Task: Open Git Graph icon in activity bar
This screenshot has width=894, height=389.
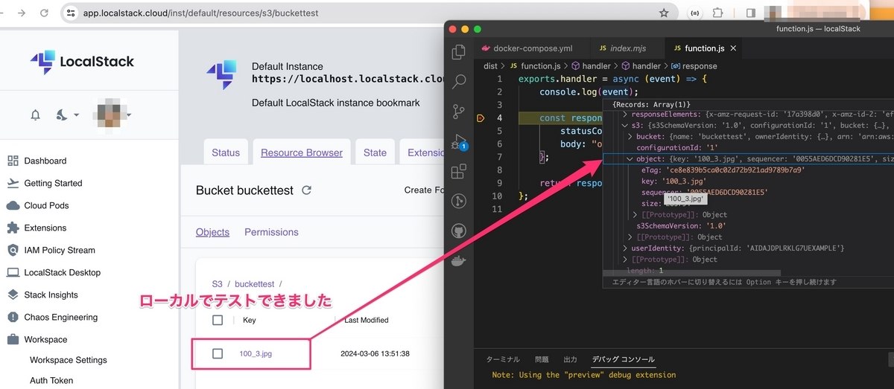Action: point(460,201)
